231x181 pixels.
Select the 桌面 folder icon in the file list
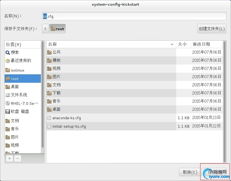tap(49, 109)
